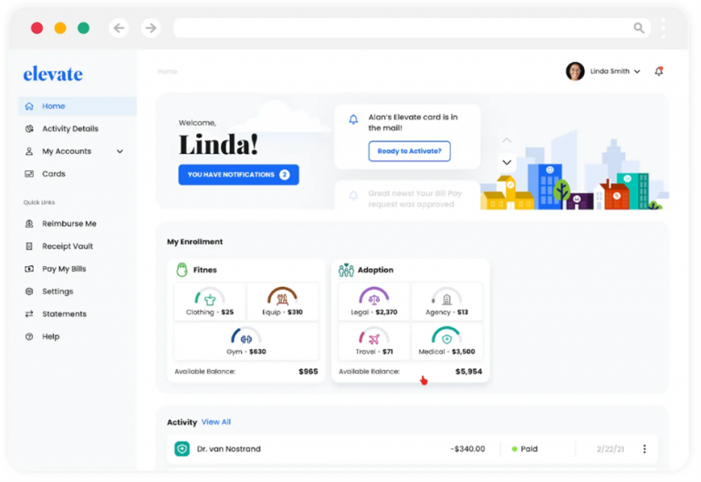This screenshot has width=701, height=482.
Task: Select the Clothing shirt category icon
Action: [x=210, y=298]
